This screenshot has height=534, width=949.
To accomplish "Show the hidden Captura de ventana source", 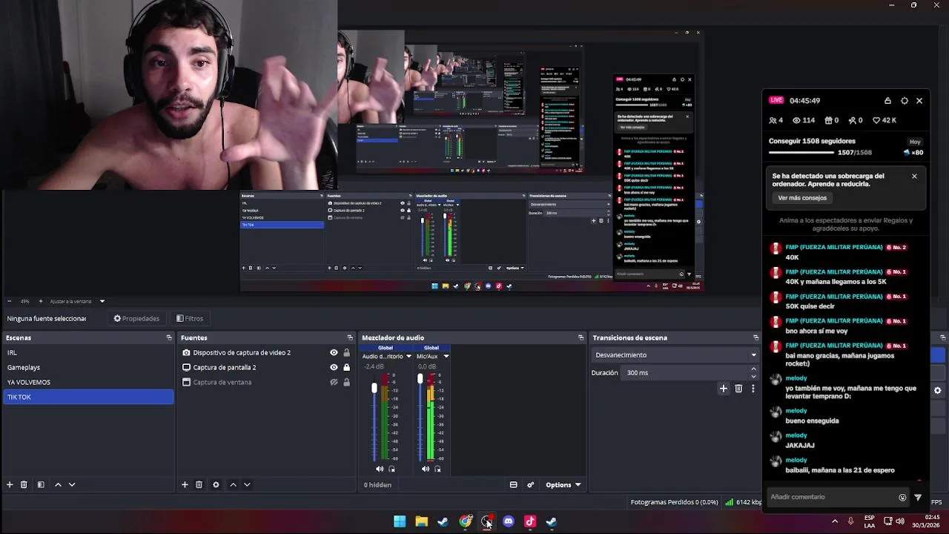I will click(334, 382).
